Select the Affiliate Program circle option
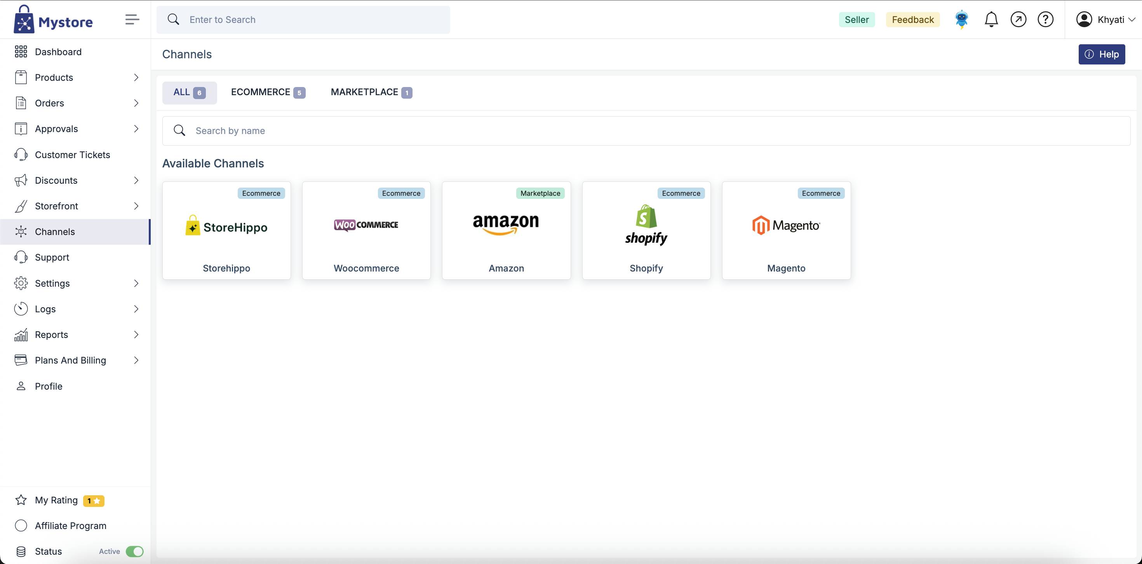Screen dimensions: 1142x564 tap(21, 526)
